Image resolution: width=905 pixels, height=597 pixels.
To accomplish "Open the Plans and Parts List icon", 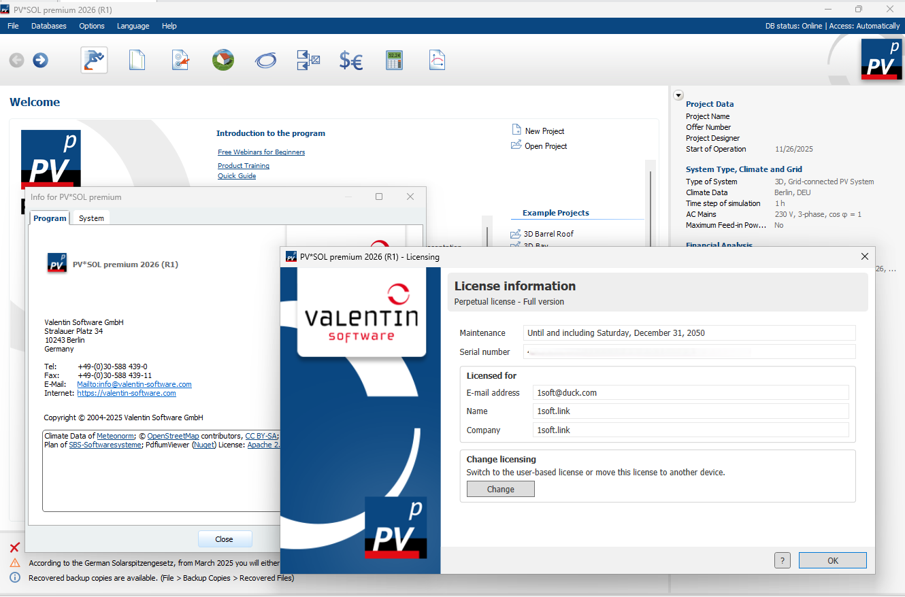I will (308, 61).
